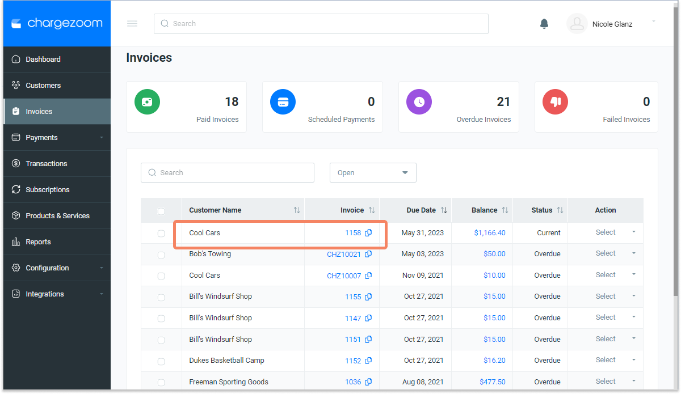Open Select action dropdown for Bob's Towing

point(615,253)
